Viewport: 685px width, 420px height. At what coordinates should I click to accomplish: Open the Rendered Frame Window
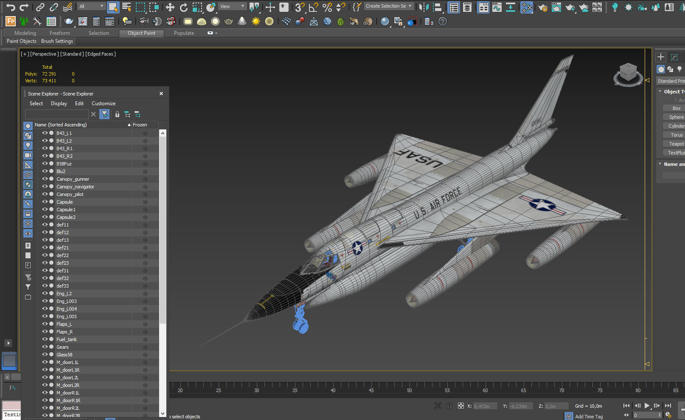pyautogui.click(x=556, y=7)
